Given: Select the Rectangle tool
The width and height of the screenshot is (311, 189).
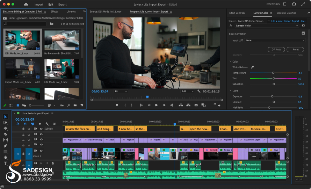Looking at the screenshot, I should coord(6,152).
